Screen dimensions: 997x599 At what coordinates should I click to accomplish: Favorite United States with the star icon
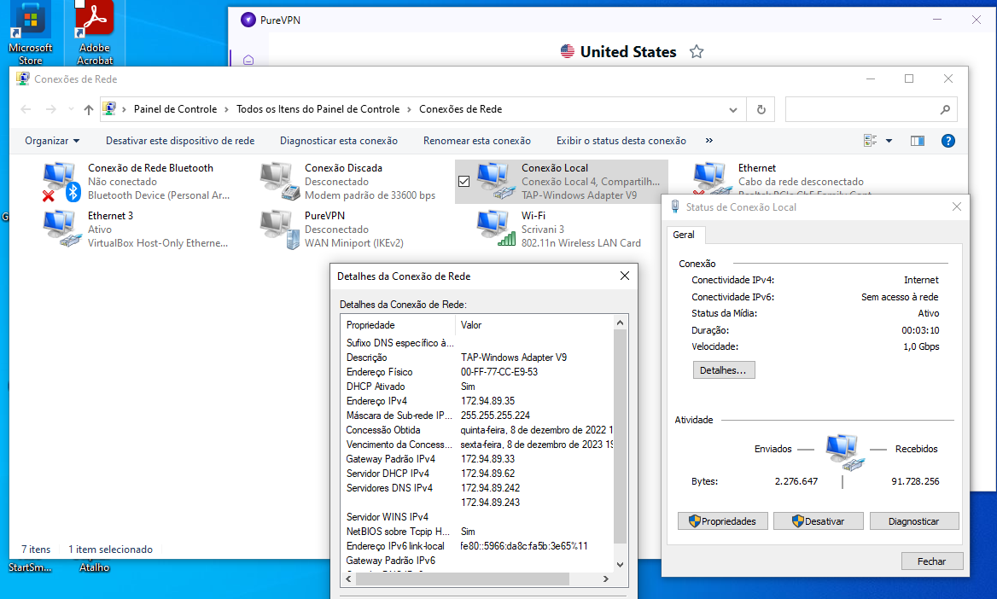pos(697,51)
